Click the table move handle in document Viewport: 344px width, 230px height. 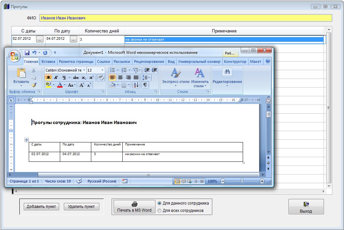26,140
